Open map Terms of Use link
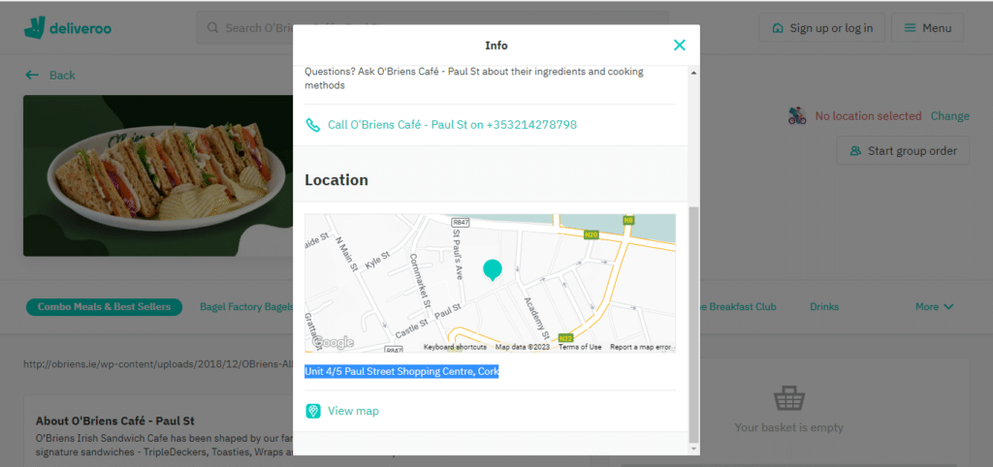Image resolution: width=993 pixels, height=467 pixels. pyautogui.click(x=580, y=347)
